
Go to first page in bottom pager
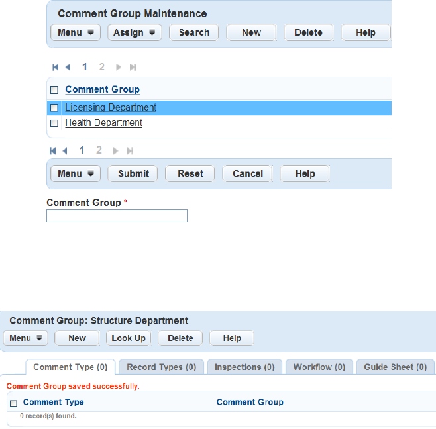[x=53, y=150]
